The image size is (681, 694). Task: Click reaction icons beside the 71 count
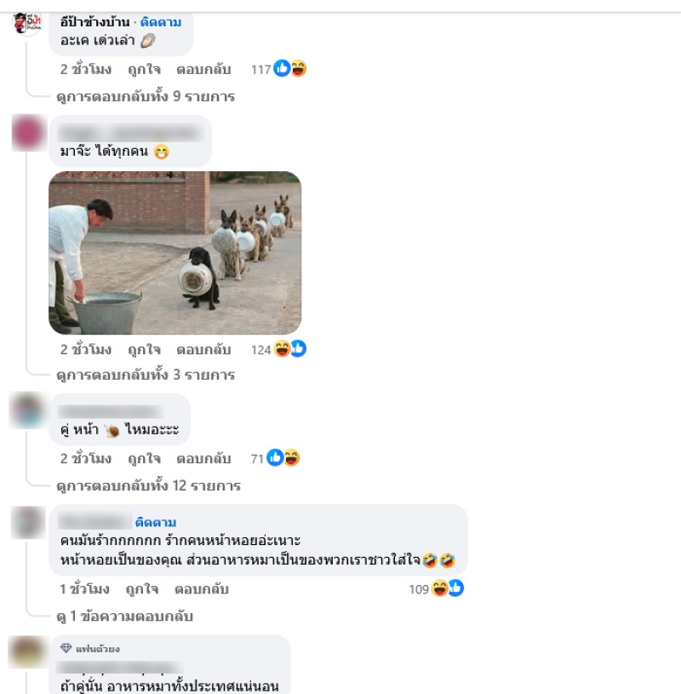[283, 457]
